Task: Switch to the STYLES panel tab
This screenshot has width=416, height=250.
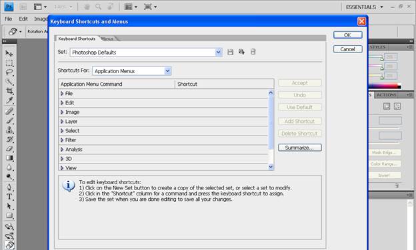Action: [x=377, y=47]
